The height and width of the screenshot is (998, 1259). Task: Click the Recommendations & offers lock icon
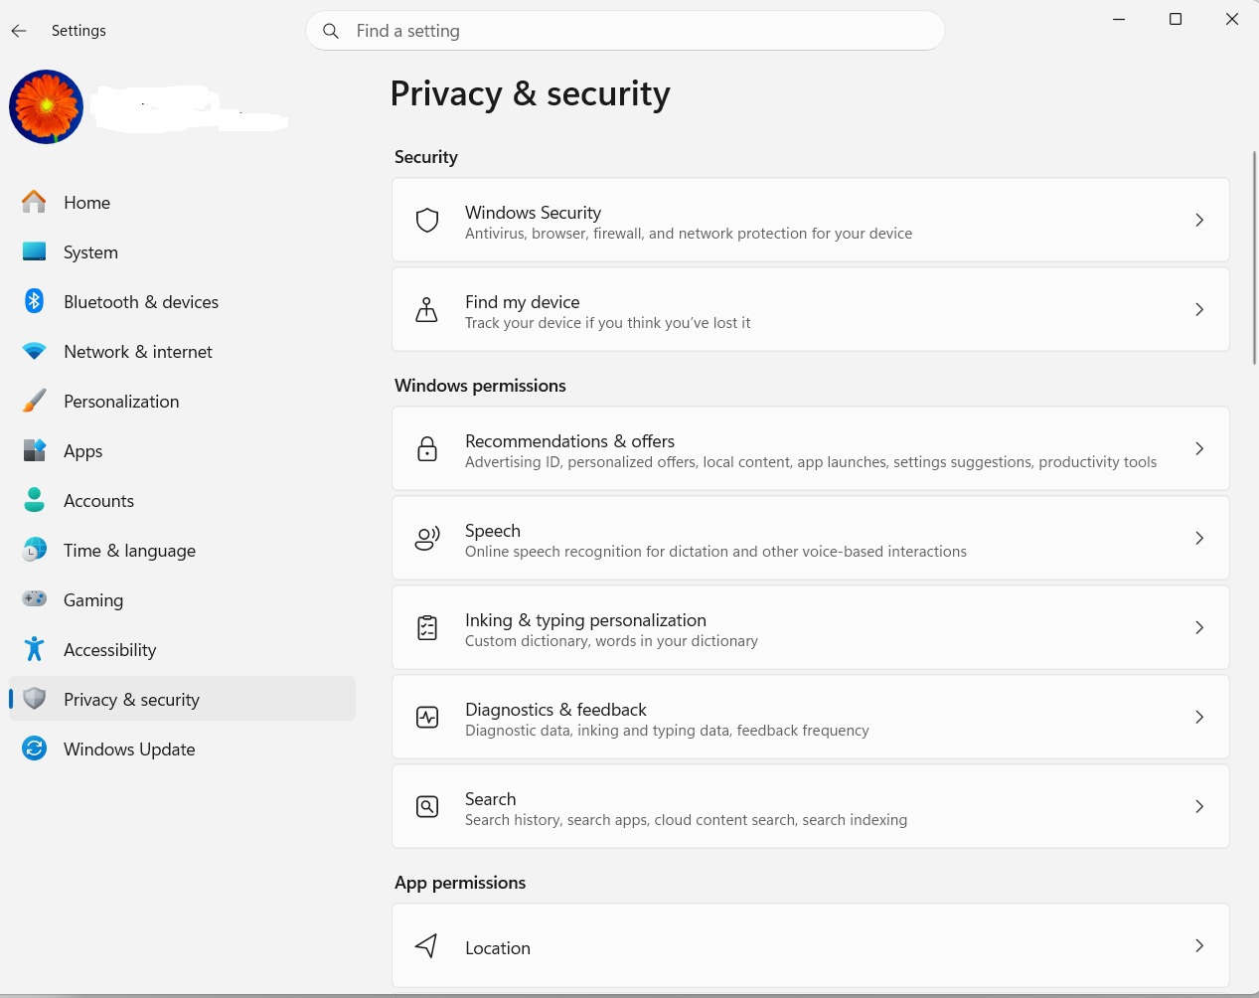pos(427,449)
